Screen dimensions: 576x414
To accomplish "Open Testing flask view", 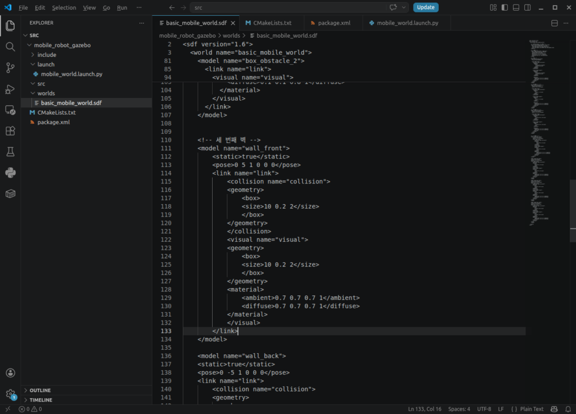I will tap(10, 152).
